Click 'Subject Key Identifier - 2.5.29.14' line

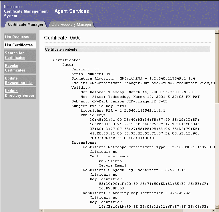(133, 170)
